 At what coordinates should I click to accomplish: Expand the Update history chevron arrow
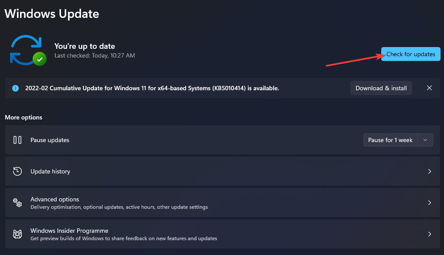[x=429, y=171]
